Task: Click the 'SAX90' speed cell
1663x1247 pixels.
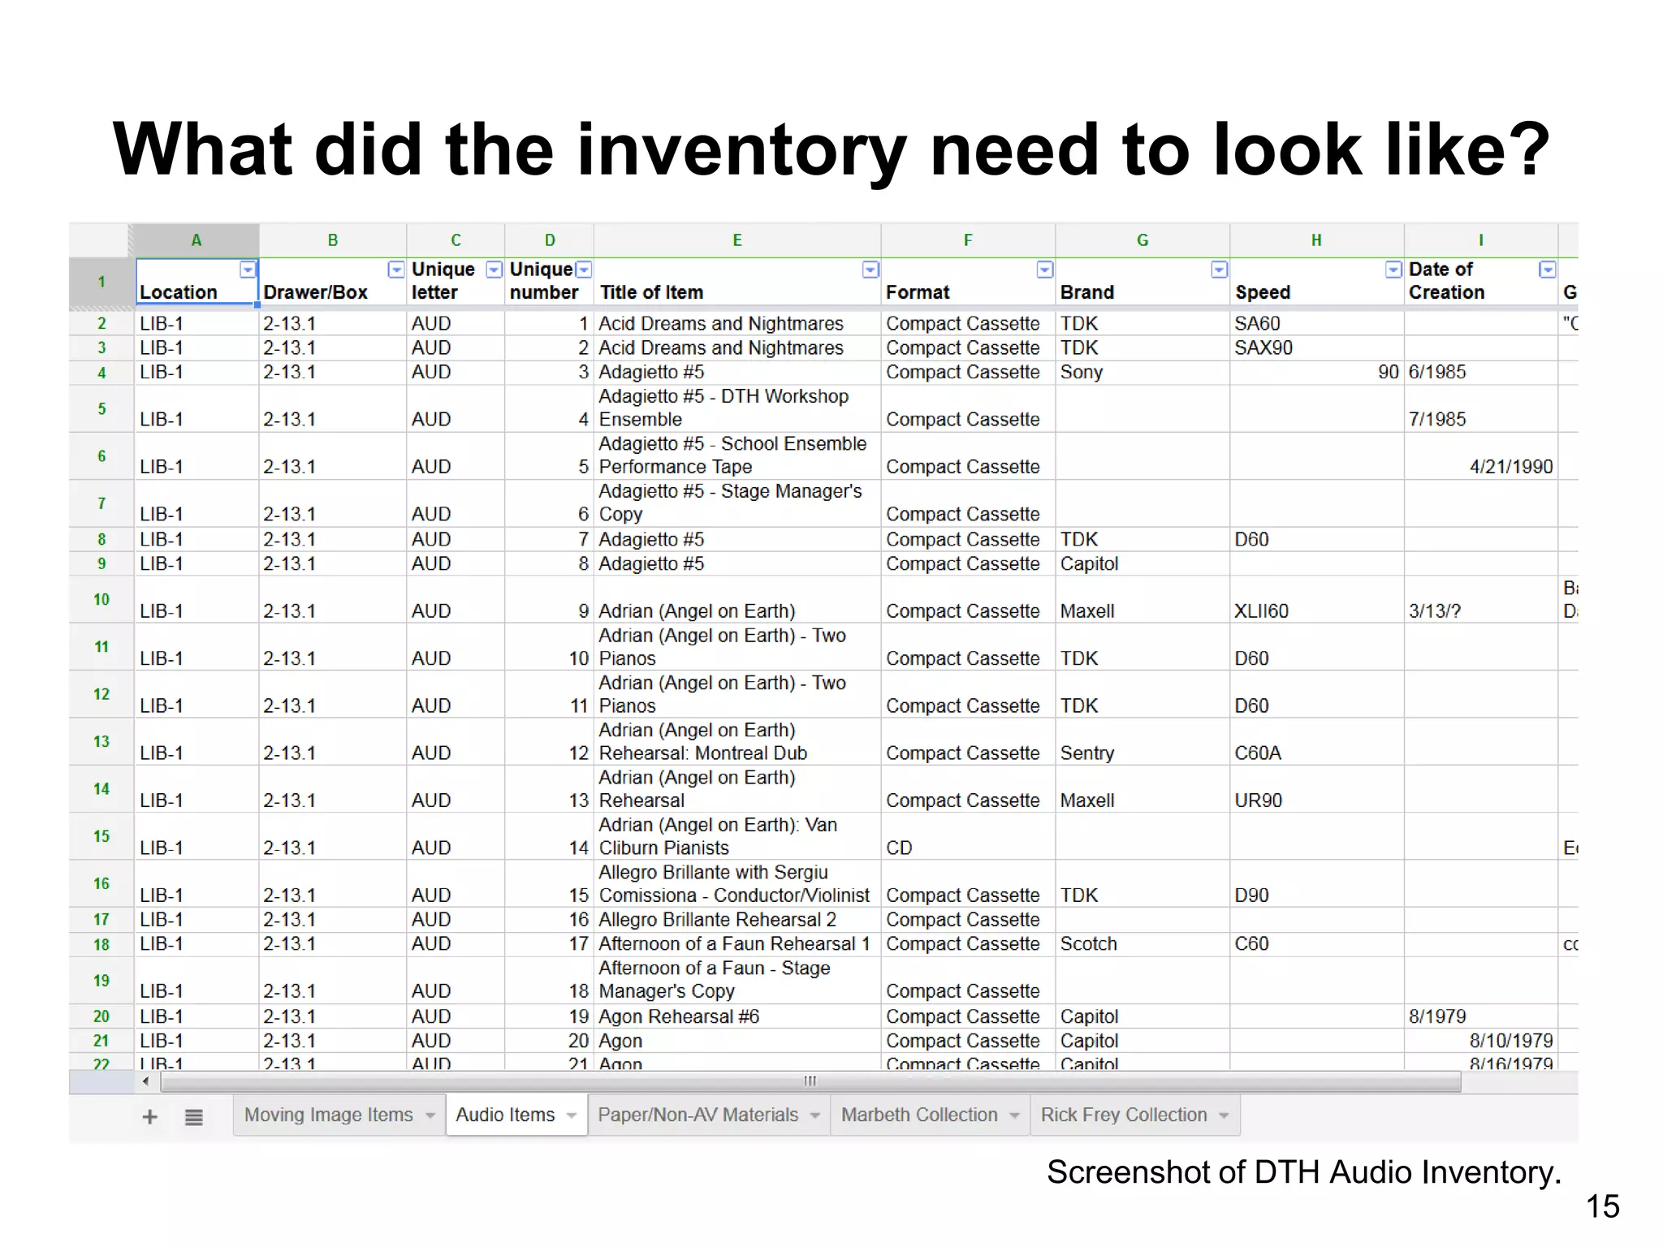Action: (x=1316, y=348)
